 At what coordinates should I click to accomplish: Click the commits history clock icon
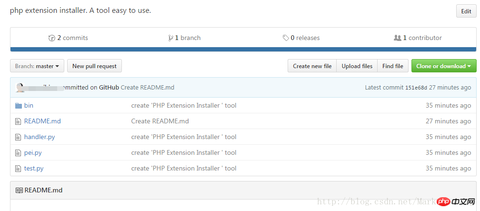tap(52, 38)
